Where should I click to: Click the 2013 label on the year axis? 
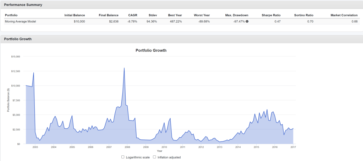click(x=220, y=146)
